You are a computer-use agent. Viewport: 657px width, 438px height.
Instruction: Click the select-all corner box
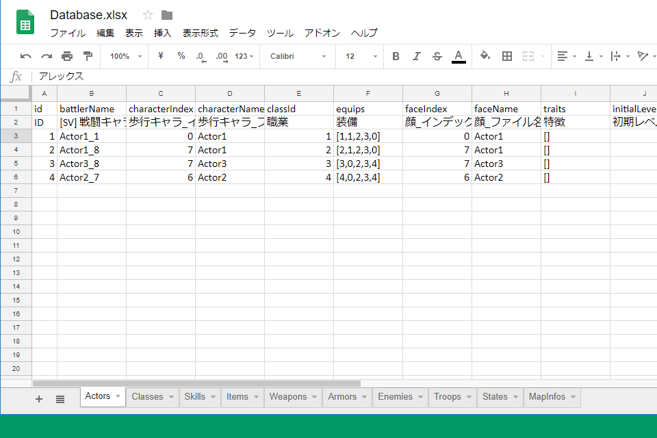coord(16,94)
